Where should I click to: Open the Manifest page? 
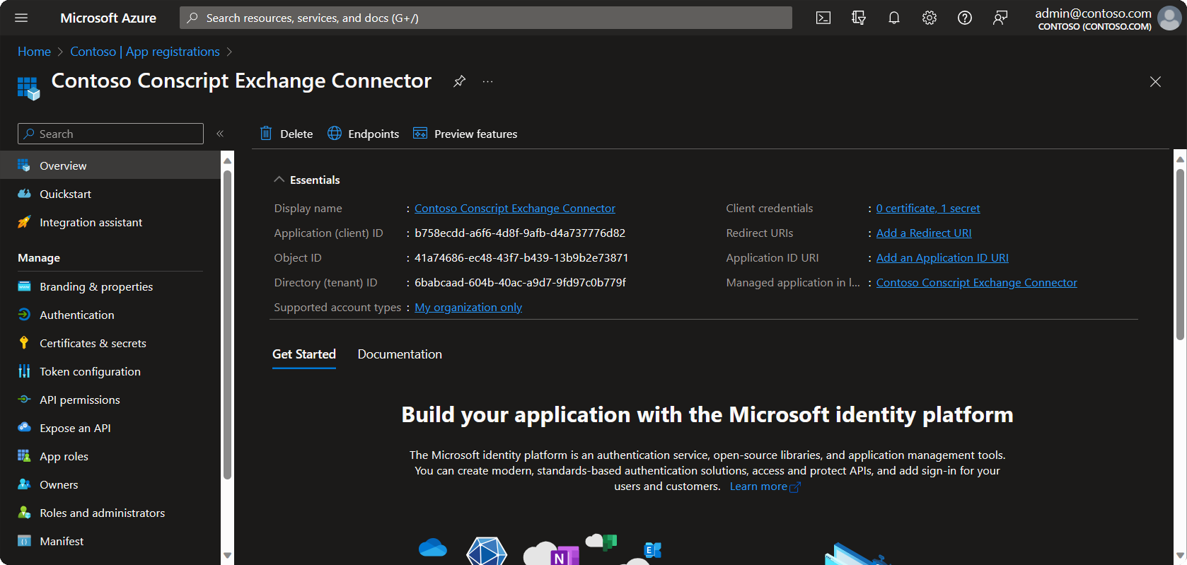(110, 541)
